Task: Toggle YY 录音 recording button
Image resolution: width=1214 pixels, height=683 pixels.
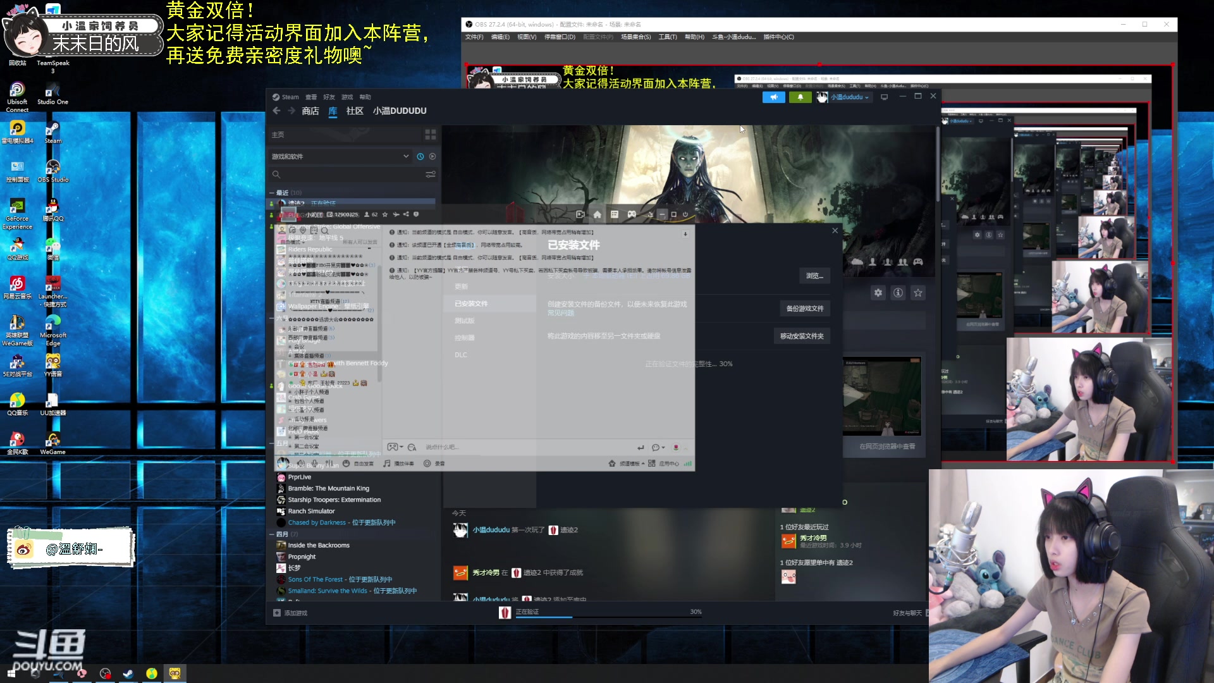Action: tap(434, 464)
